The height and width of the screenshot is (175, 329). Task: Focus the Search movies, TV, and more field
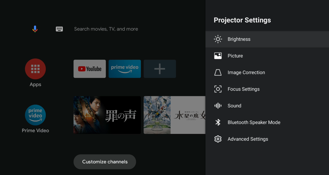click(x=106, y=29)
